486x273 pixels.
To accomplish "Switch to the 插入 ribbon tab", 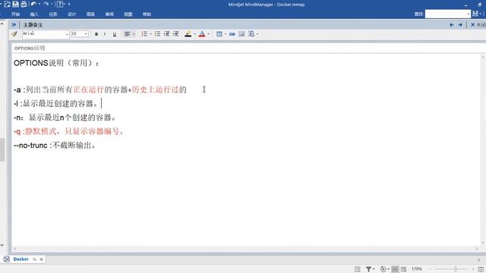I will [34, 14].
